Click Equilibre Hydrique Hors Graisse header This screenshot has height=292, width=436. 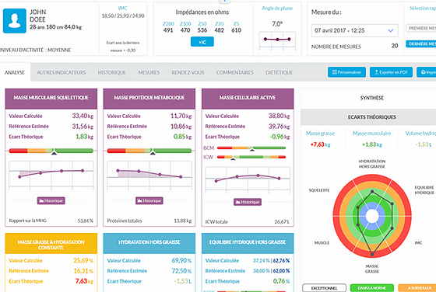248,244
